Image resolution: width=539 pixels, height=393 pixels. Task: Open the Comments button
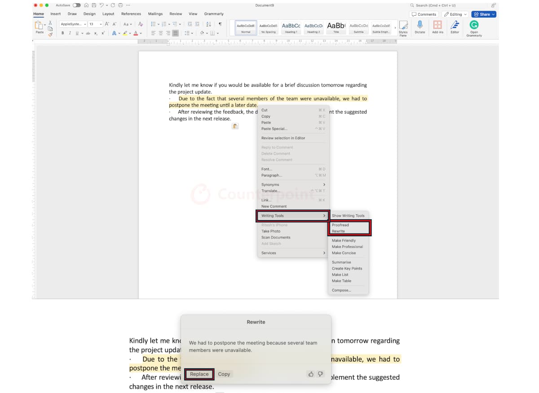coord(424,14)
